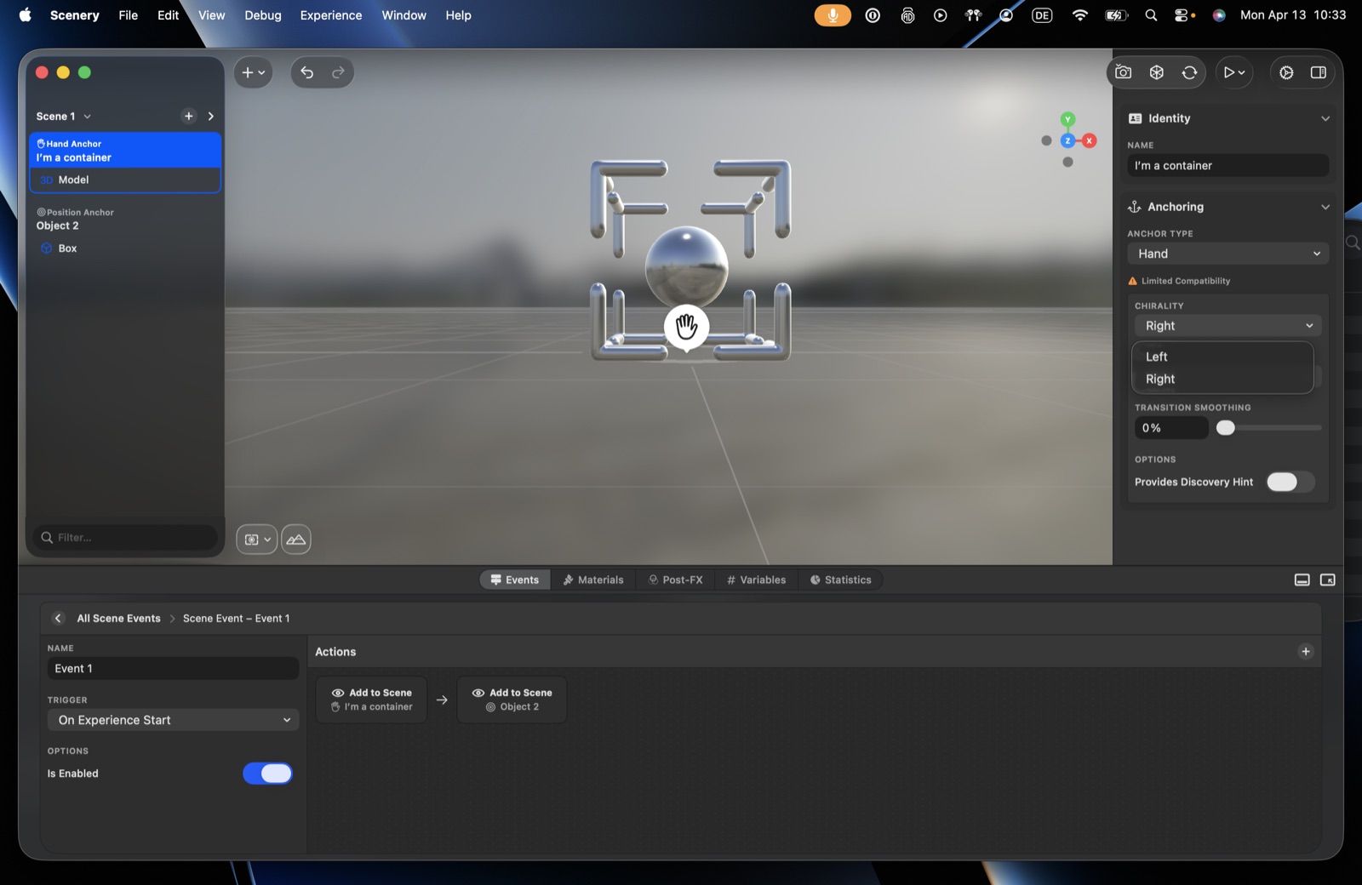Adjust the Transition Smoothing slider knob

(x=1225, y=428)
